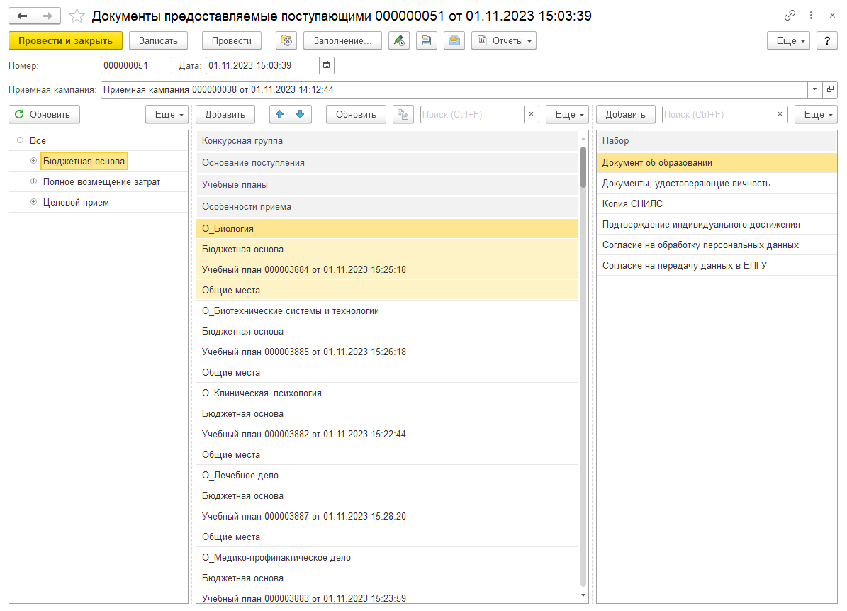Click into Приемная кампания field
The height and width of the screenshot is (611, 847).
point(454,89)
